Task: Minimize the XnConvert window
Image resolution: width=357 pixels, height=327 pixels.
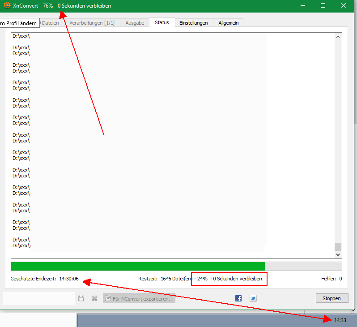Action: [x=303, y=5]
